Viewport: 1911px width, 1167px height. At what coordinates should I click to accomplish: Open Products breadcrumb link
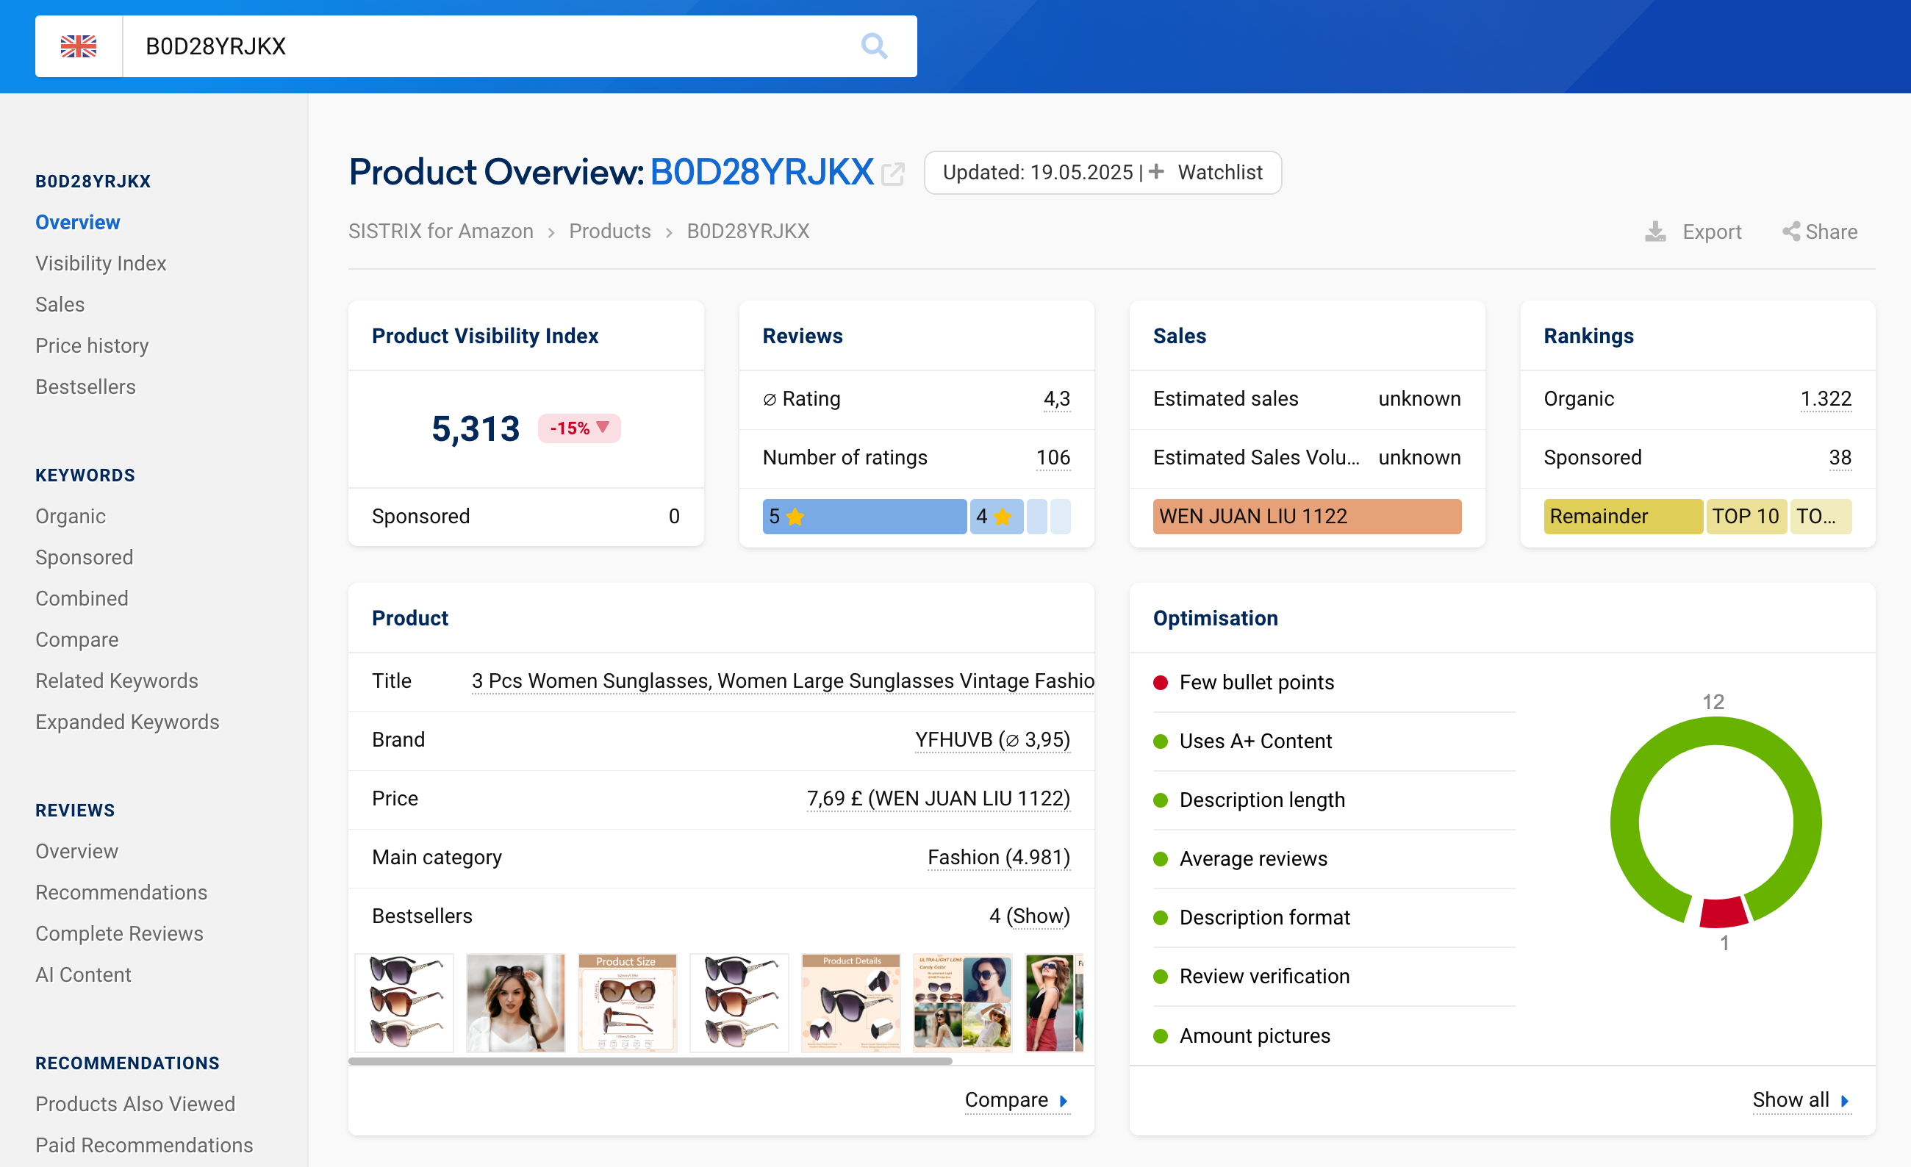tap(609, 231)
